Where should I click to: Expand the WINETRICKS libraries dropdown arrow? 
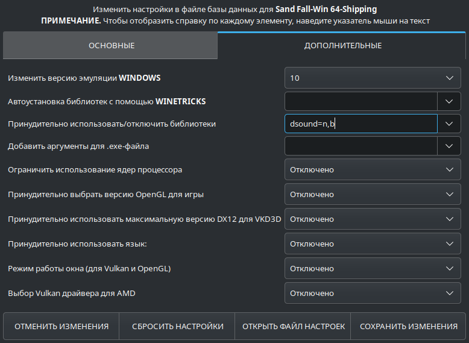coord(449,101)
